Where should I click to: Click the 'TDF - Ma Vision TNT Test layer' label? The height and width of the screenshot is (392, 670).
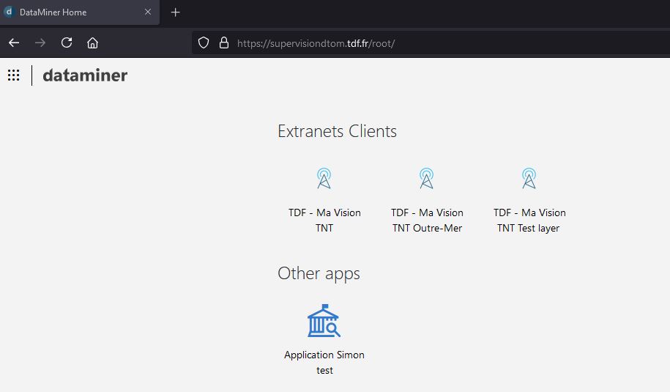pyautogui.click(x=529, y=220)
